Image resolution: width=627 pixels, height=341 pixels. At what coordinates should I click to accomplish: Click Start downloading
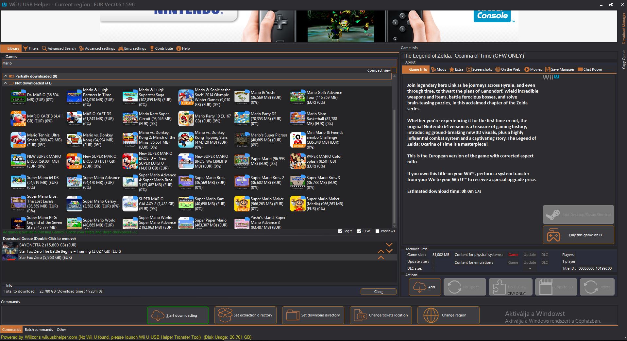pyautogui.click(x=178, y=315)
